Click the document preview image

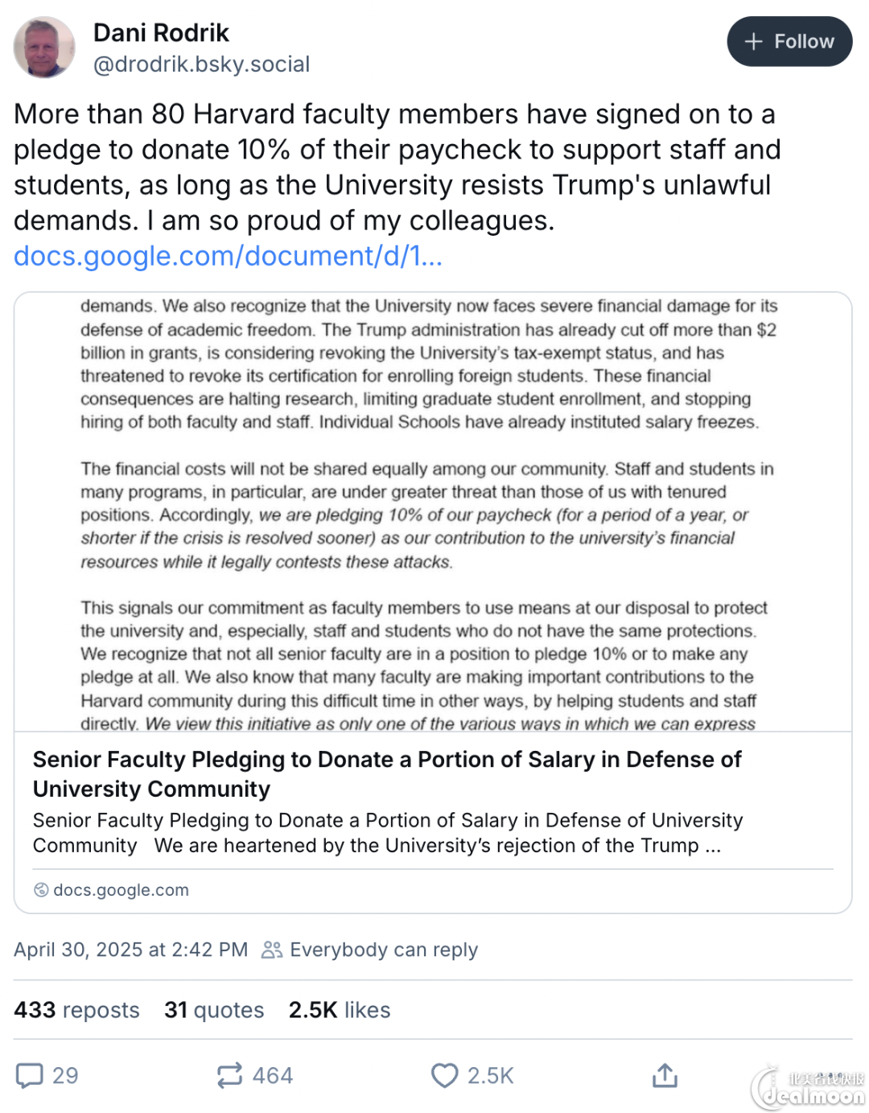tap(433, 512)
